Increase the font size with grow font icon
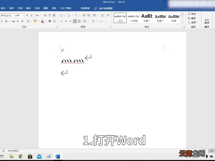This screenshot has height=161, width=215. 27,15
